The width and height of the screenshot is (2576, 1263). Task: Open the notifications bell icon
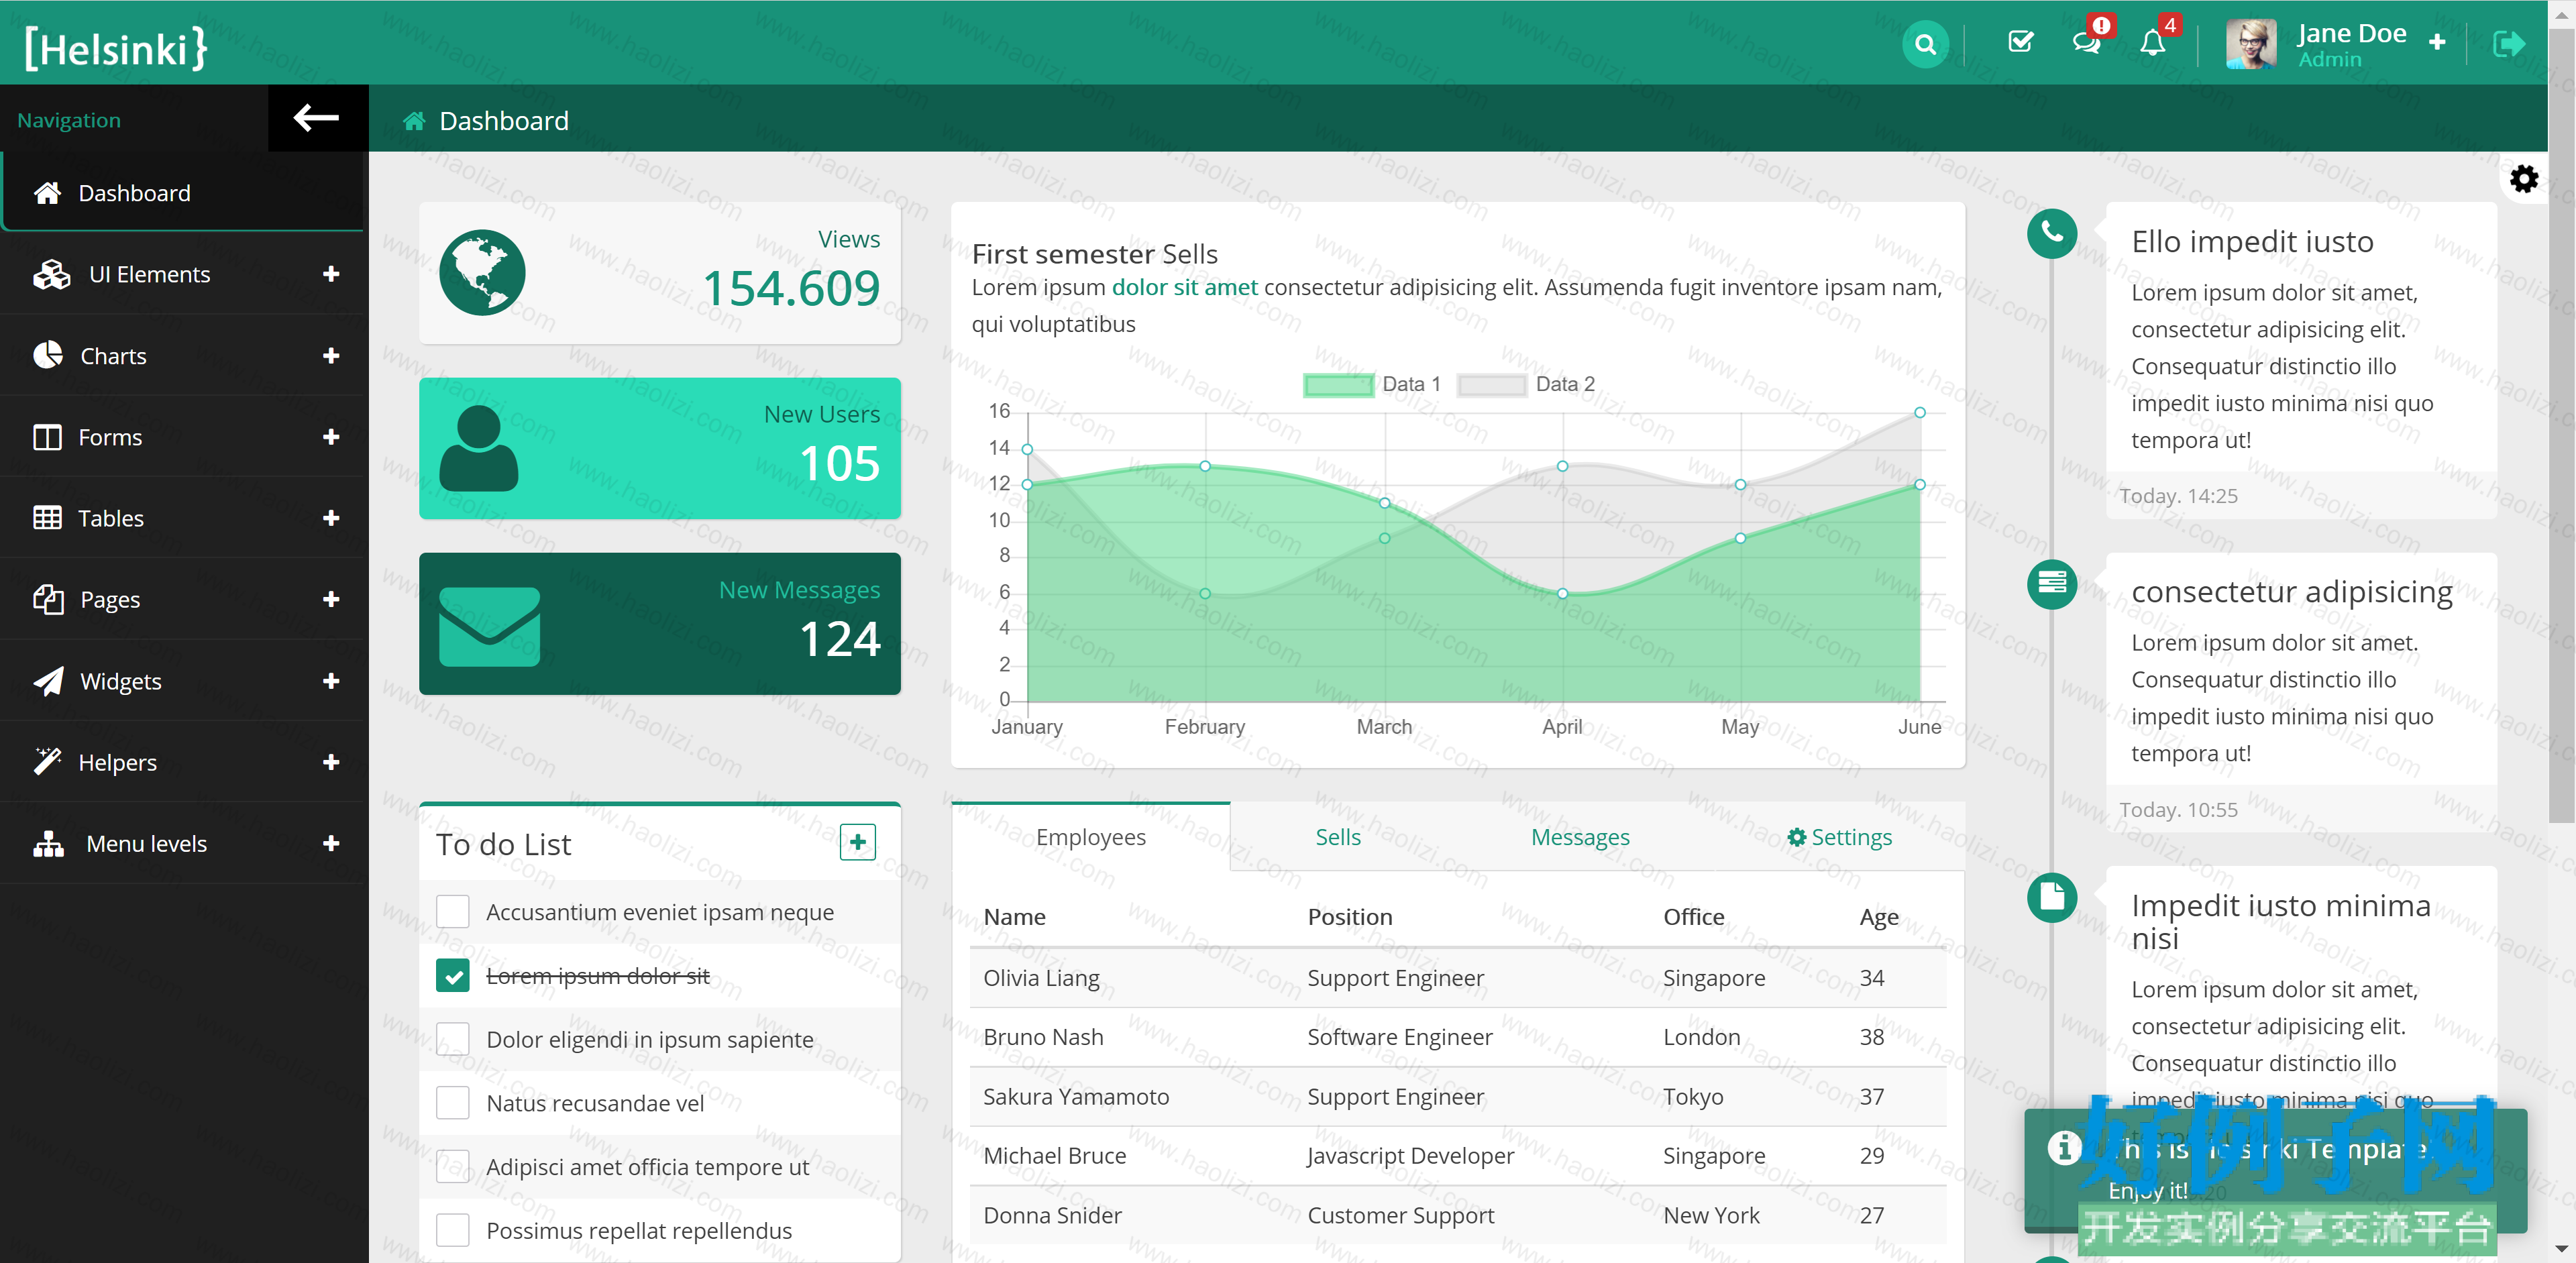point(2152,43)
